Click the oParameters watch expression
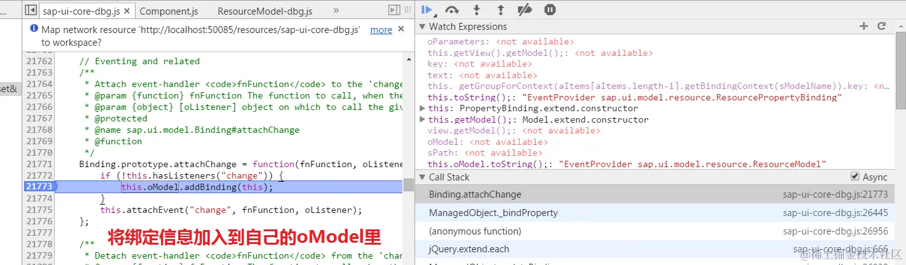Image resolution: width=906 pixels, height=265 pixels. tap(500, 42)
